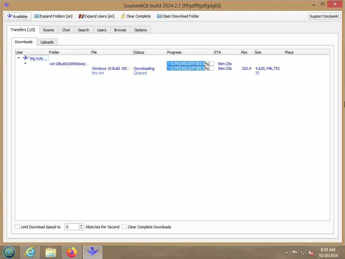Toggle Expand Folders [on]
Image resolution: width=345 pixels, height=259 pixels.
pyautogui.click(x=53, y=16)
